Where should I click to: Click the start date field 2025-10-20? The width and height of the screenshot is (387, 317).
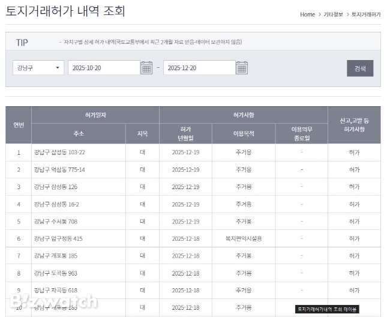coord(103,68)
